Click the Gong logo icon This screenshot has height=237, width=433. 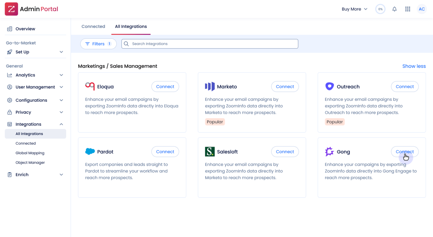coord(329,152)
